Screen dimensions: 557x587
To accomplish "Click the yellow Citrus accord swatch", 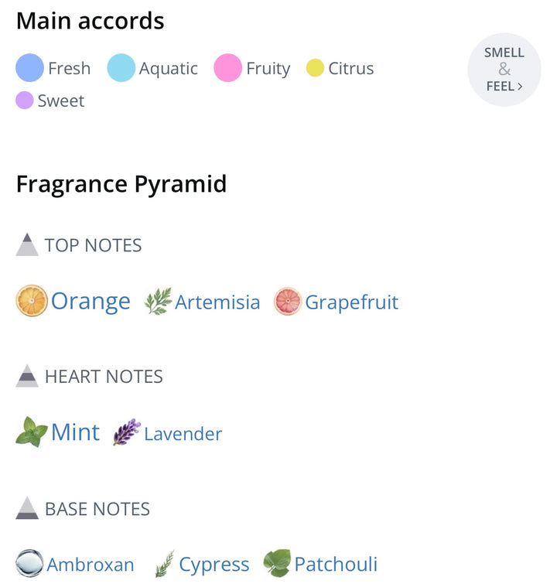I will click(315, 68).
